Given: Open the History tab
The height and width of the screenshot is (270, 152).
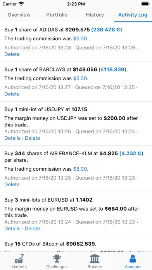Looking at the screenshot, I should (x=95, y=15).
